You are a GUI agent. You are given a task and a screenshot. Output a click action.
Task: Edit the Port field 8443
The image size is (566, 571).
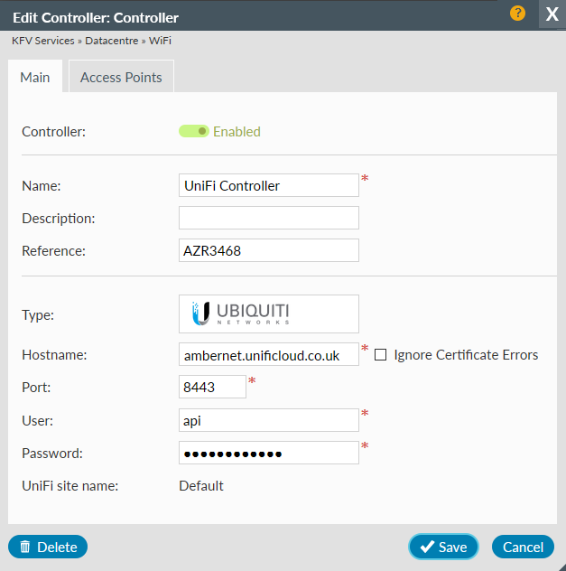coord(212,387)
